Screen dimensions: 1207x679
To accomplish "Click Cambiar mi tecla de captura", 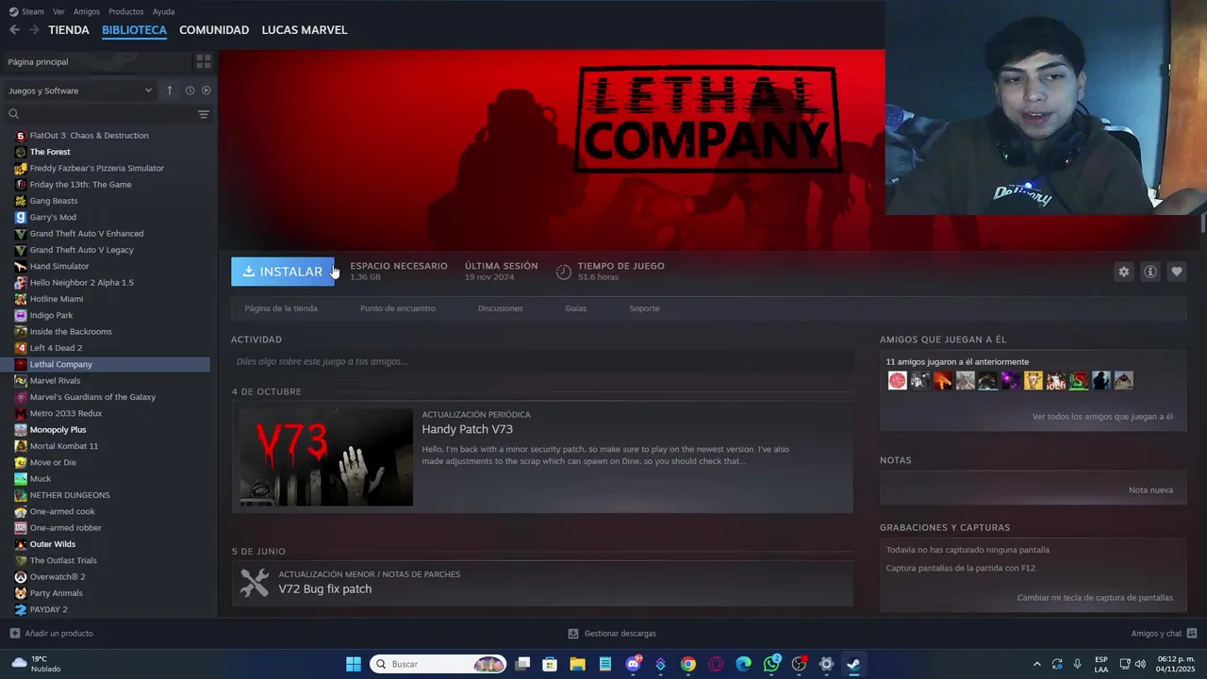I will pyautogui.click(x=1095, y=598).
